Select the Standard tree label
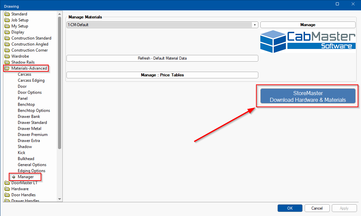 19,14
